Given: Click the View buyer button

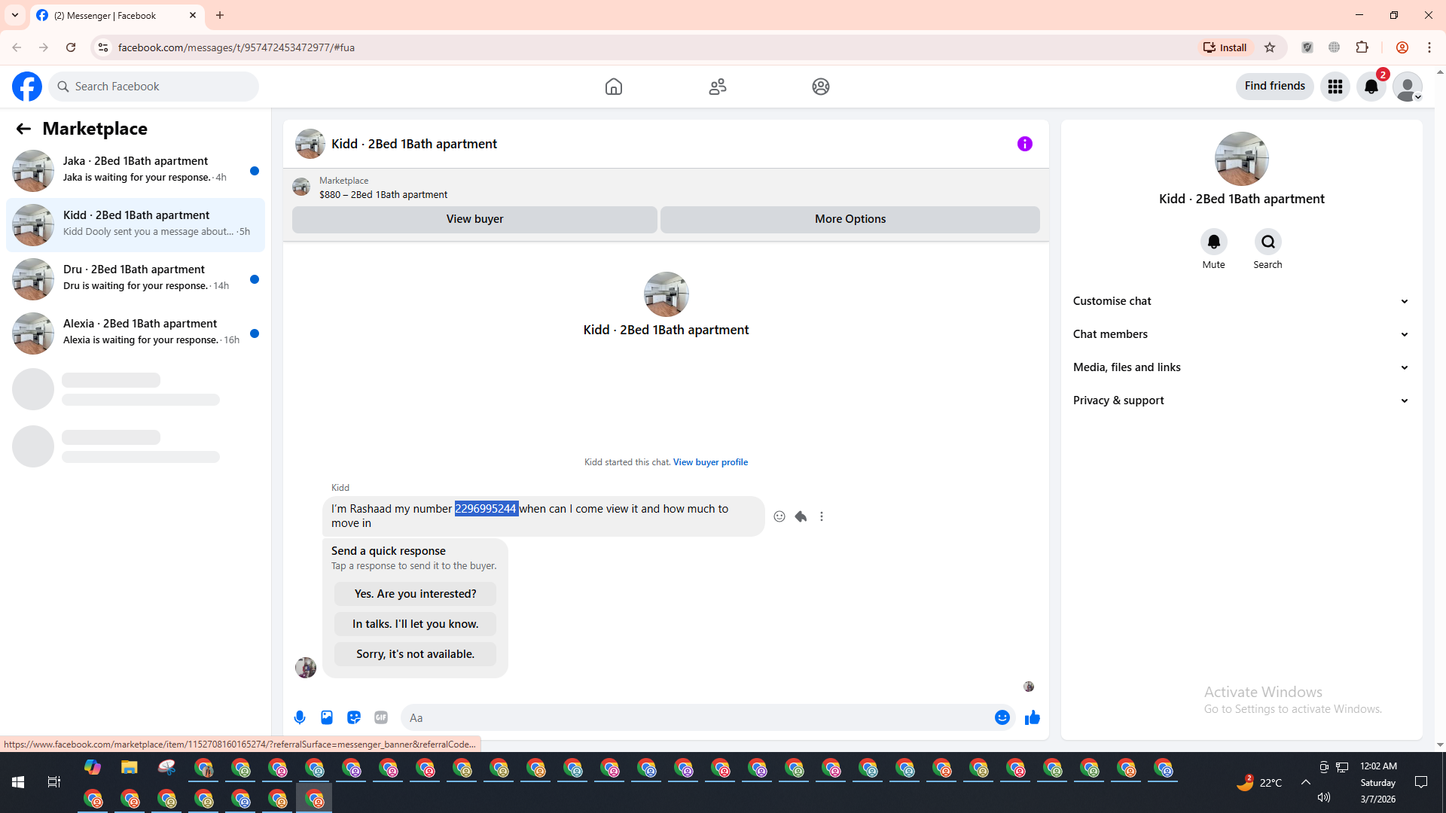Looking at the screenshot, I should 474,219.
